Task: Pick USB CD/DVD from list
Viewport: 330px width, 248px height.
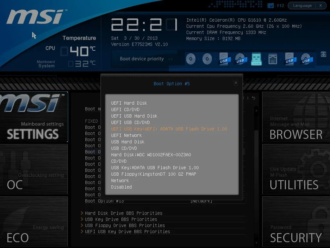Action: coord(124,148)
